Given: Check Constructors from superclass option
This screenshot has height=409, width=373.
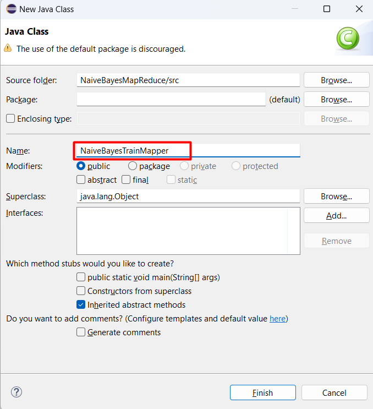Looking at the screenshot, I should pyautogui.click(x=81, y=291).
